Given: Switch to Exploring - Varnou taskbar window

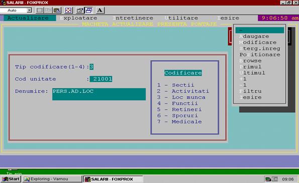Looking at the screenshot, I should (52, 179).
